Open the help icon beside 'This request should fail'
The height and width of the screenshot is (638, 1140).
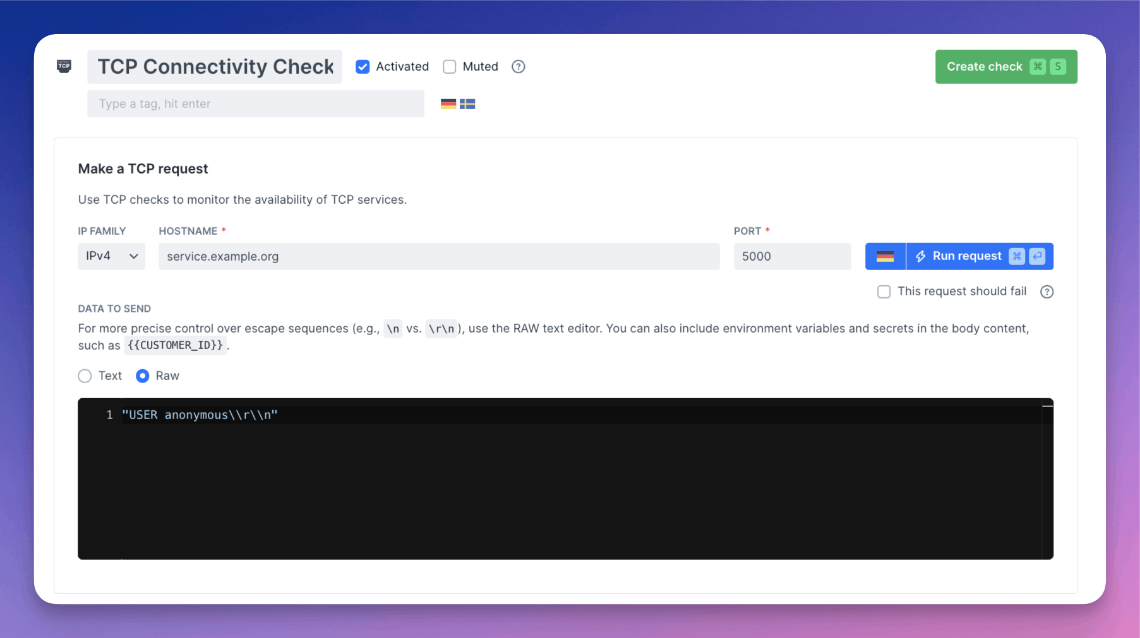1047,292
